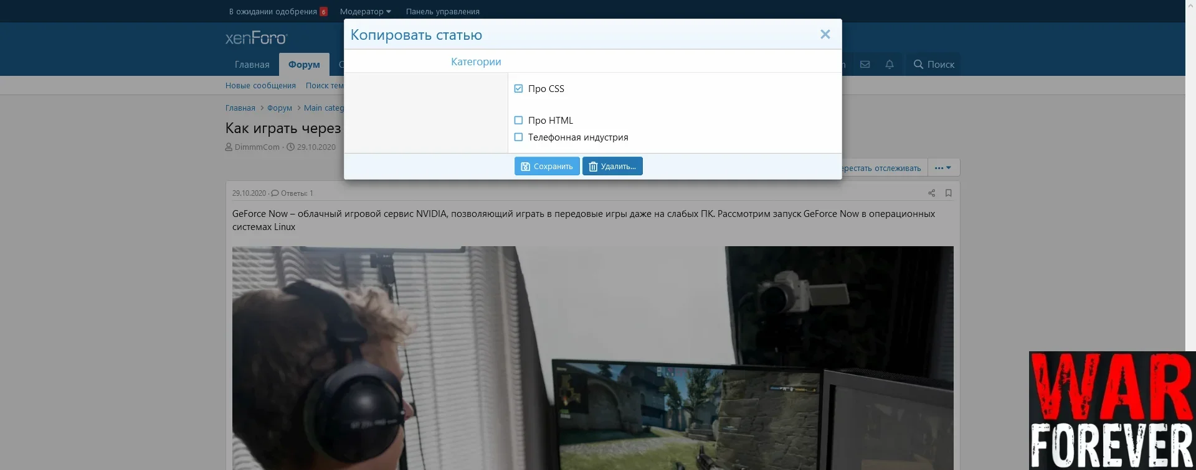Click the thread date 29.10.2020 link
Viewport: 1196px width, 470px height.
[316, 147]
